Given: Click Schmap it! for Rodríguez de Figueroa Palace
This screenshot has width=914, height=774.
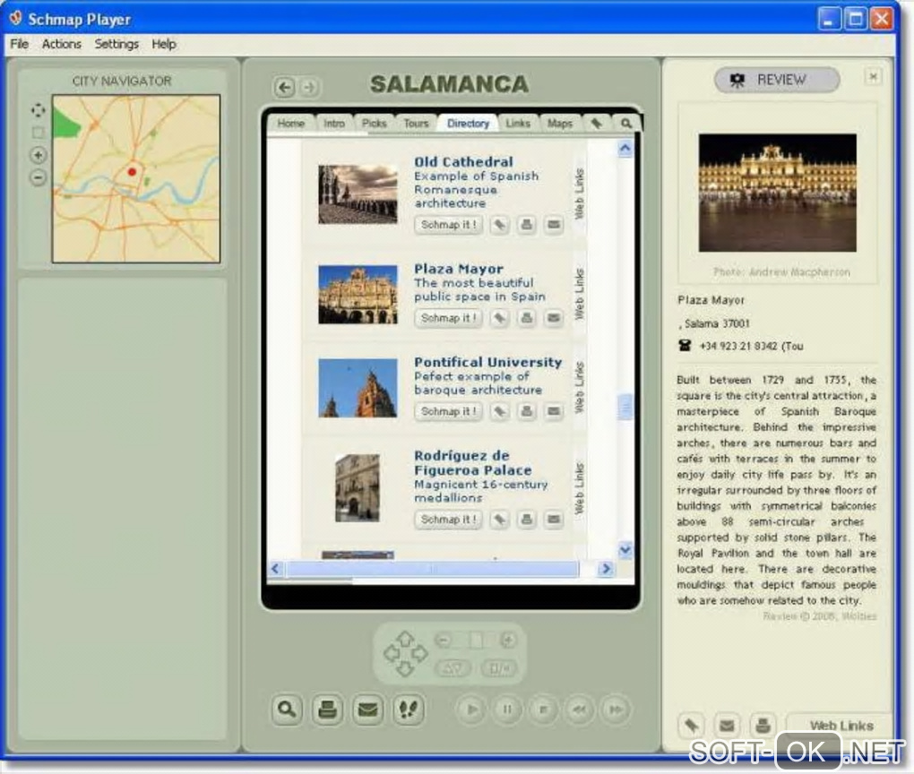Looking at the screenshot, I should click(448, 520).
